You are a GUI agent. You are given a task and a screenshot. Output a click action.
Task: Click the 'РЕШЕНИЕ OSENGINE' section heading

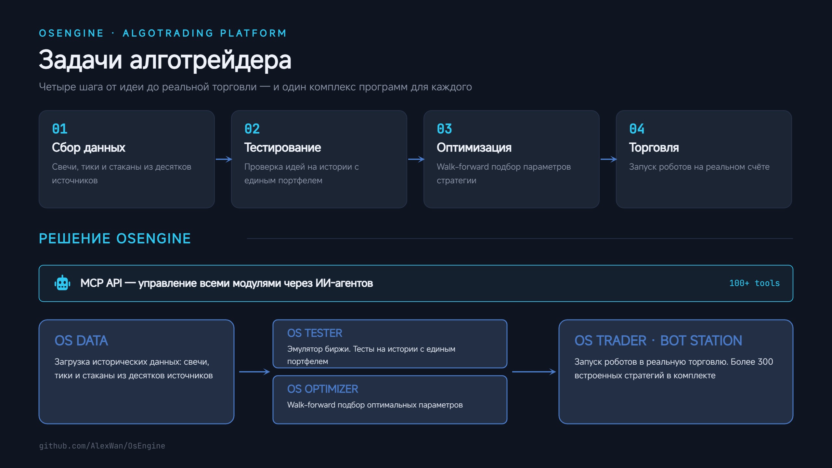(x=115, y=239)
